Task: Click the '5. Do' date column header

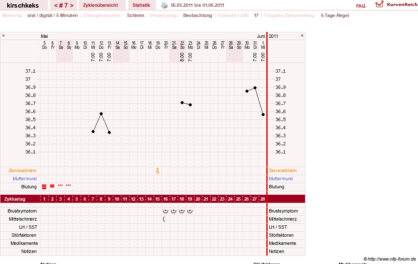Action: tap(44, 45)
